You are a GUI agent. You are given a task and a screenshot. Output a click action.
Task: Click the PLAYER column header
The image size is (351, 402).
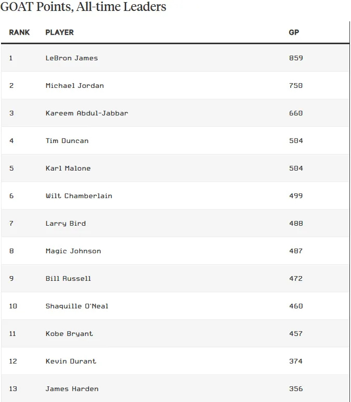coord(59,32)
